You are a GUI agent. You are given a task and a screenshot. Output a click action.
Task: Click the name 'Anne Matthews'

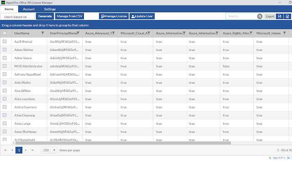(x=26, y=131)
